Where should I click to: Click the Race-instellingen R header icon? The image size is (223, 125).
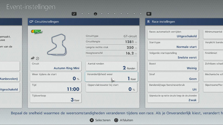click(x=149, y=22)
